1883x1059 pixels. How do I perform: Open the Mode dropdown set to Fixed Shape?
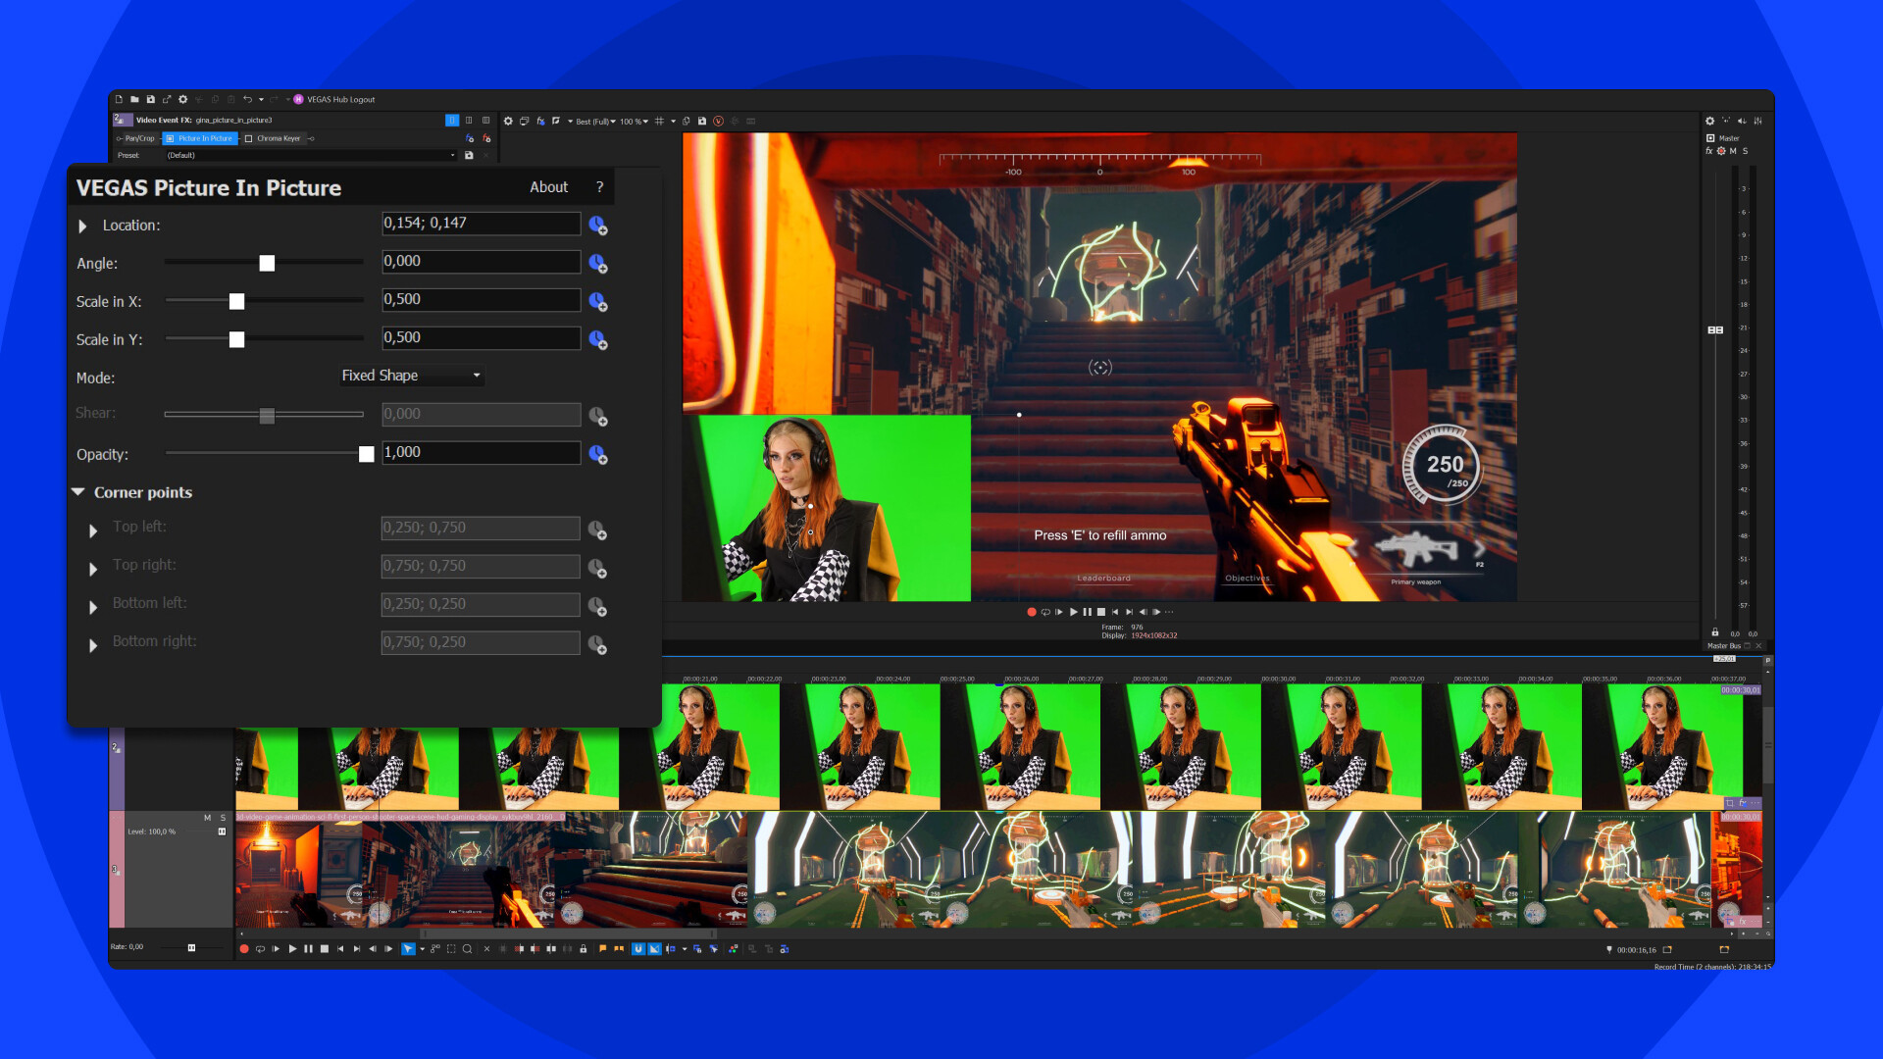point(411,376)
